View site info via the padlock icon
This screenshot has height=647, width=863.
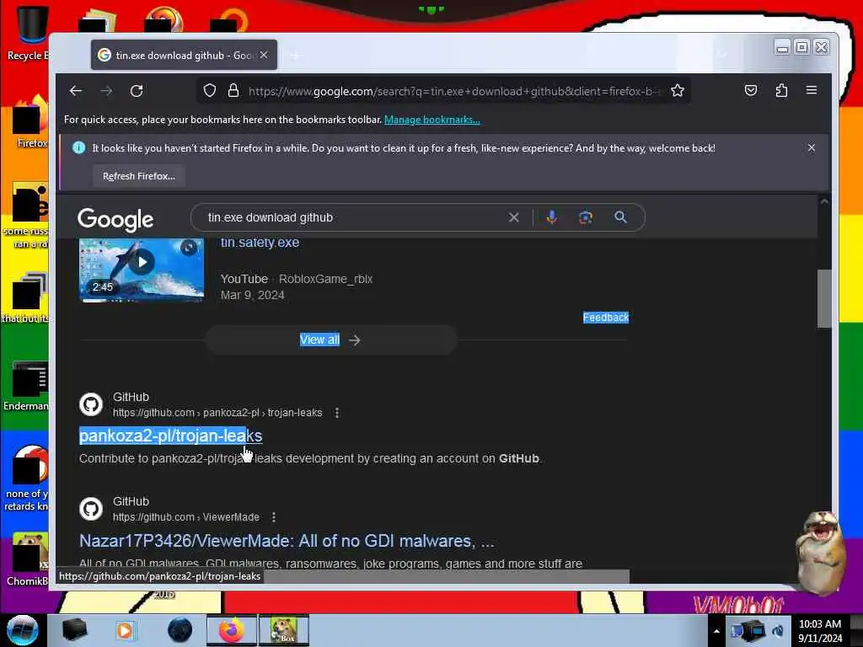click(x=233, y=90)
